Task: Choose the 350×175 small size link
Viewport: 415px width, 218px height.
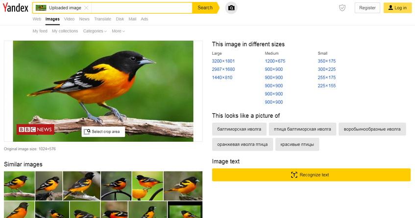Action: [x=326, y=61]
